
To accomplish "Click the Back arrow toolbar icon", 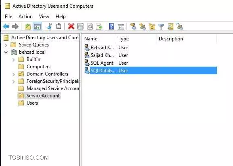I will pyautogui.click(x=6, y=27).
